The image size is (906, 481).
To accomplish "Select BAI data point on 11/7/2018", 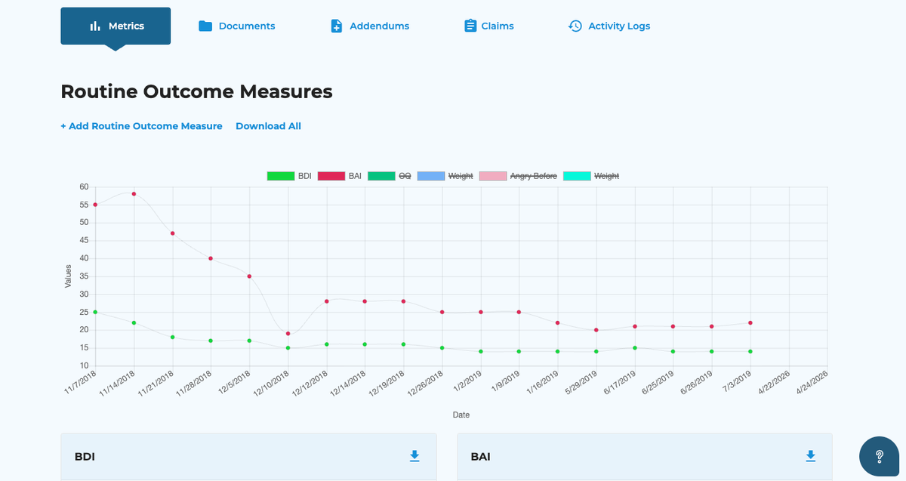I will [x=95, y=205].
